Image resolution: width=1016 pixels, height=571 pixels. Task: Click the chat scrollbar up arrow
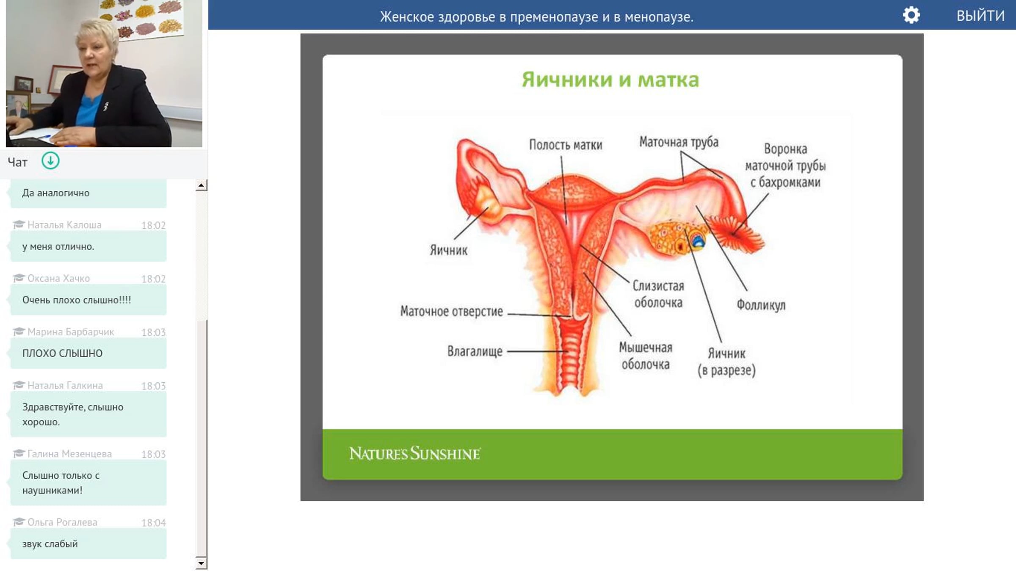click(202, 185)
